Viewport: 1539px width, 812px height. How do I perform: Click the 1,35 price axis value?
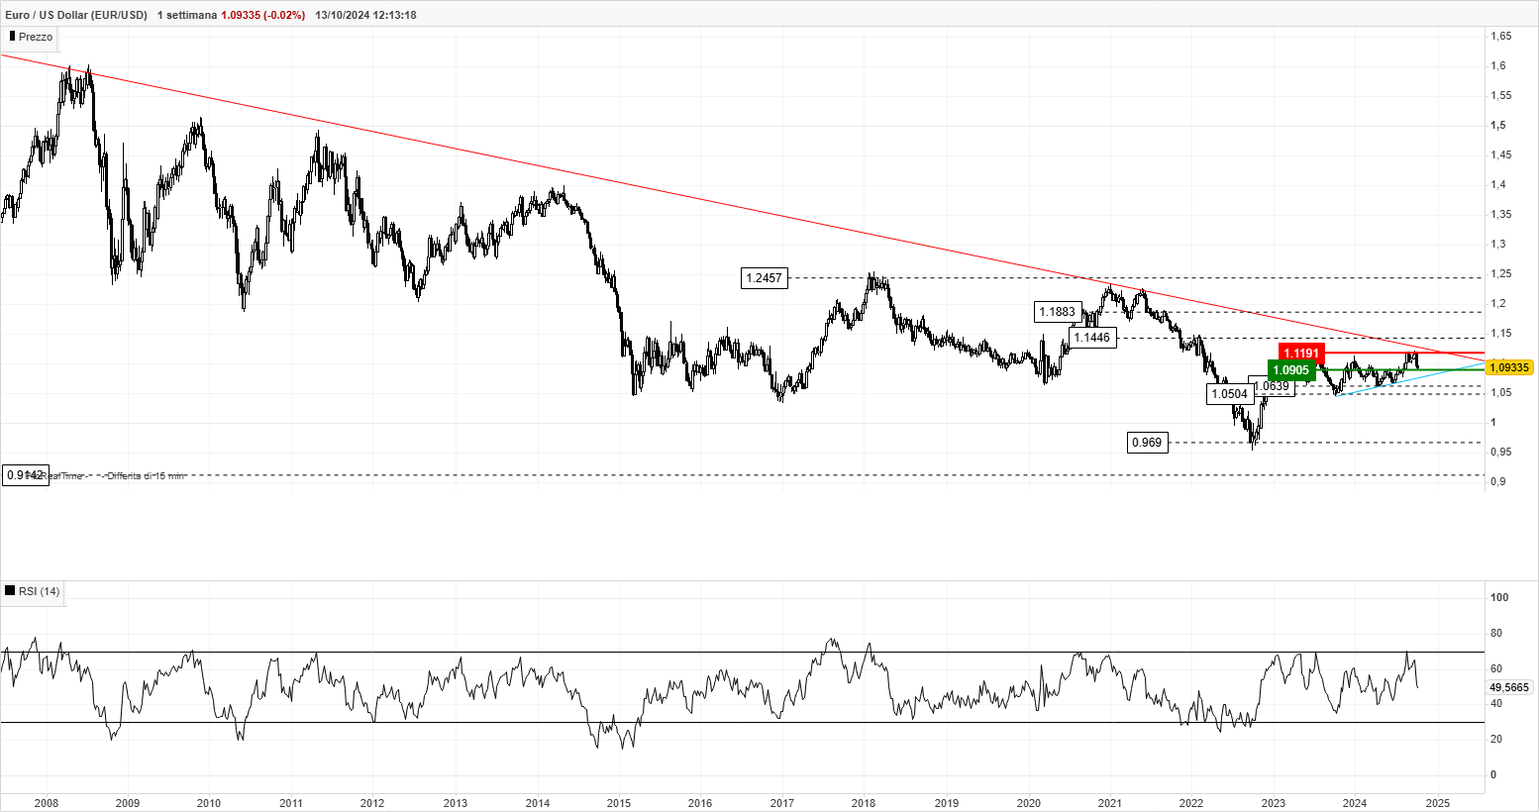(1500, 215)
